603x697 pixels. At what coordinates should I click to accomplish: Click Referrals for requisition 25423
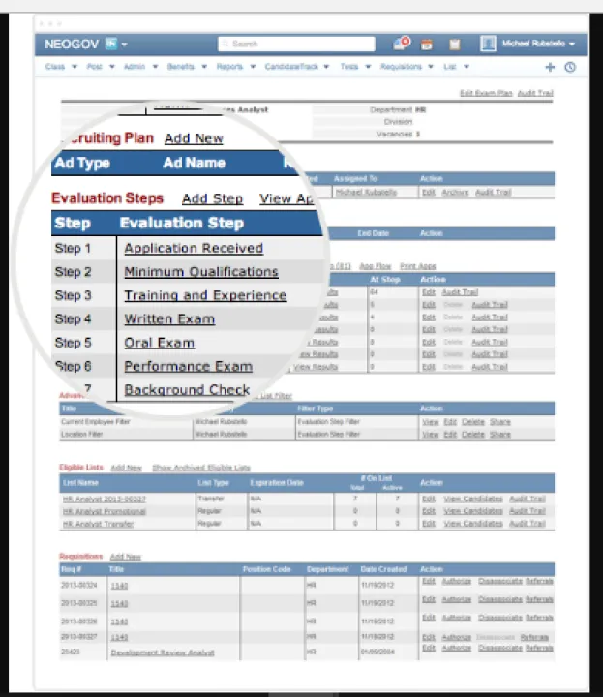(x=539, y=648)
